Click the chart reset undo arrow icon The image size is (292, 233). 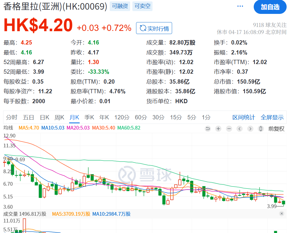(208, 128)
